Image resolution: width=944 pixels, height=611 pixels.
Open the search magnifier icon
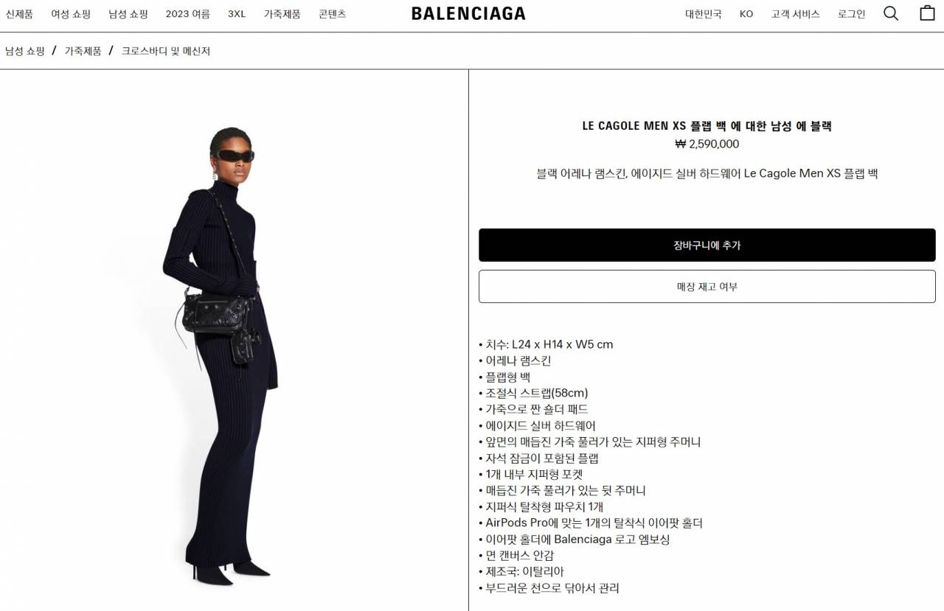coord(891,13)
